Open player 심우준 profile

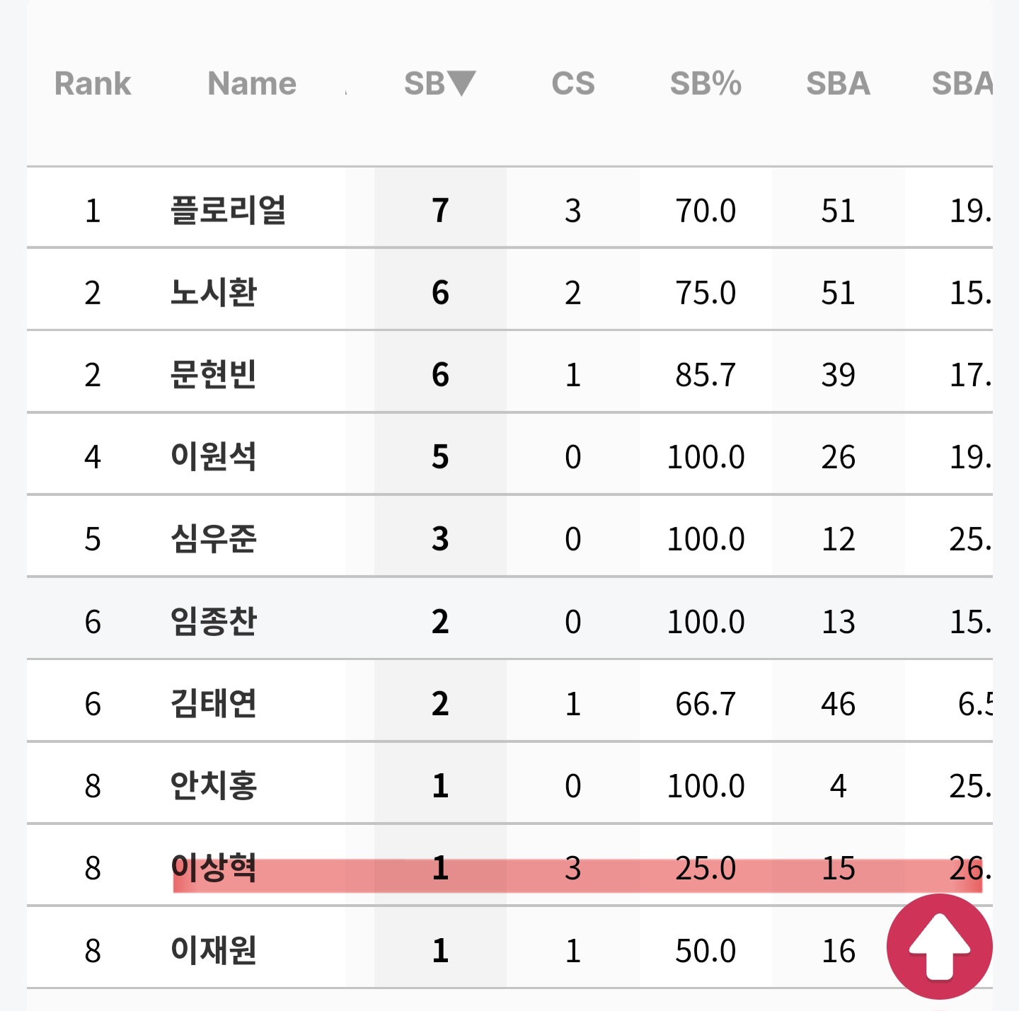214,538
